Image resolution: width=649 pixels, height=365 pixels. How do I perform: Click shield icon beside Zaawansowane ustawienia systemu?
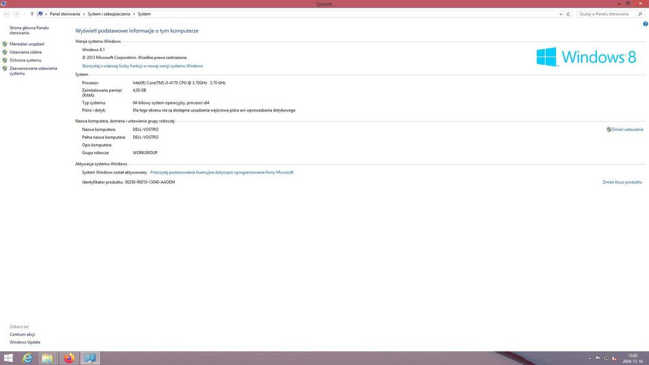click(x=5, y=69)
